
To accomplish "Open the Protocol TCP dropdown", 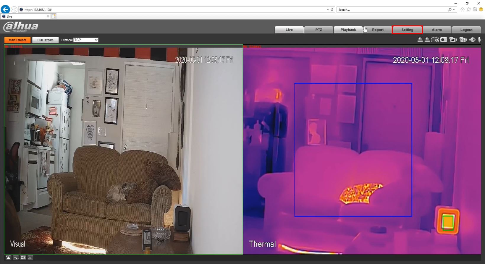I will click(86, 40).
